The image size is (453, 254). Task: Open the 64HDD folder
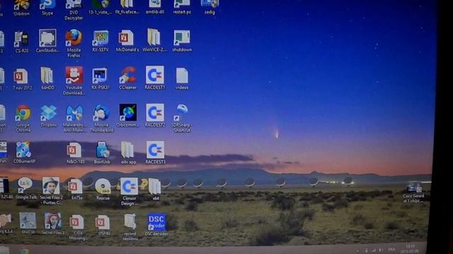(47, 78)
